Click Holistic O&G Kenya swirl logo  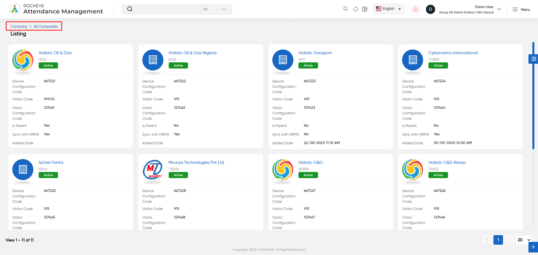tap(412, 169)
